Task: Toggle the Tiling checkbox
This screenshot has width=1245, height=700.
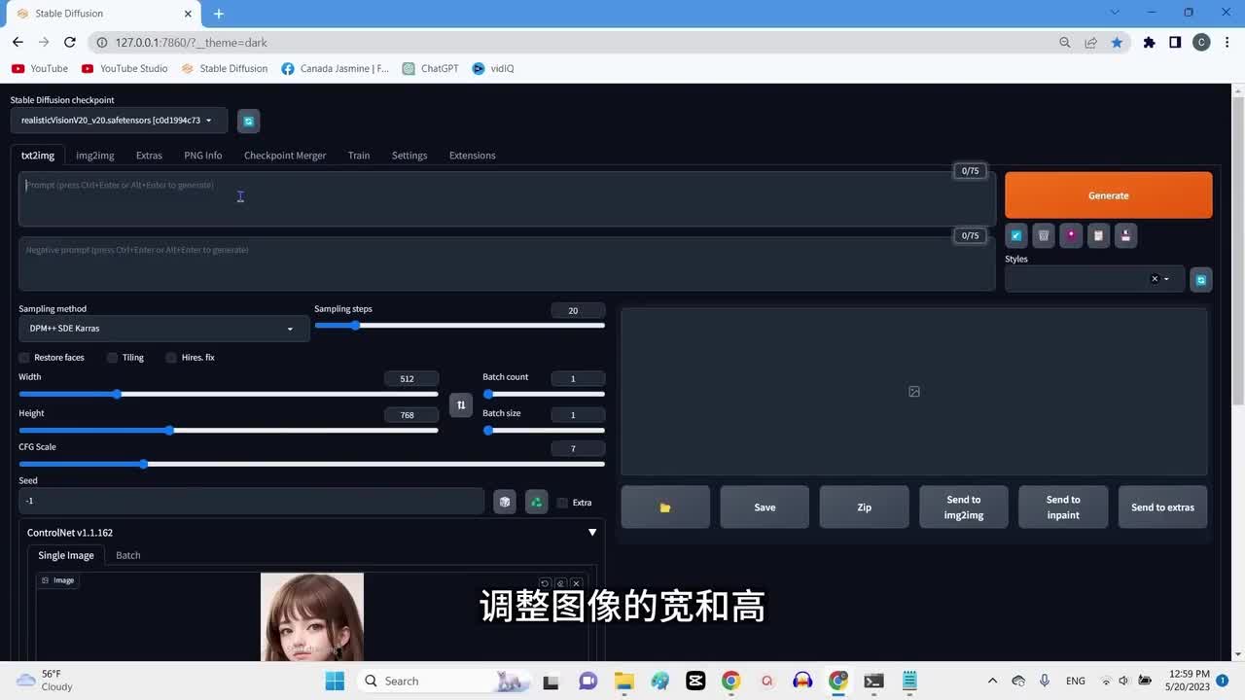Action: [113, 358]
